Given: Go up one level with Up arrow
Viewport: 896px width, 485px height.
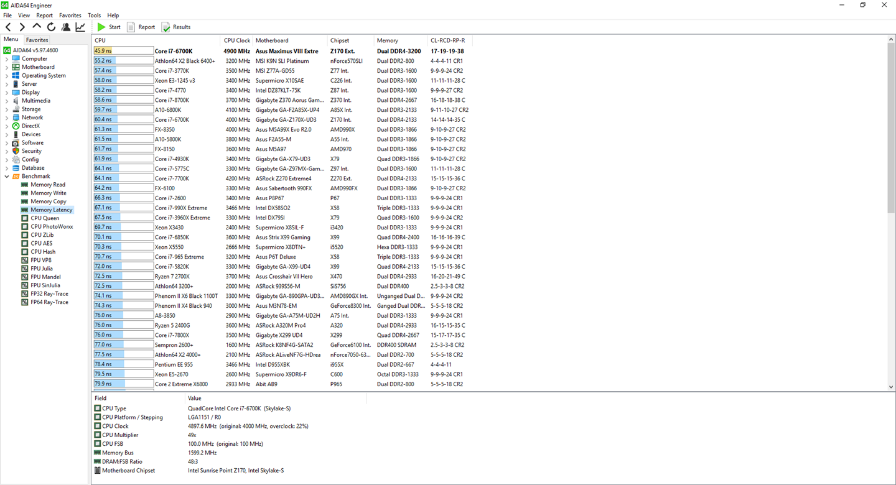Looking at the screenshot, I should [37, 27].
